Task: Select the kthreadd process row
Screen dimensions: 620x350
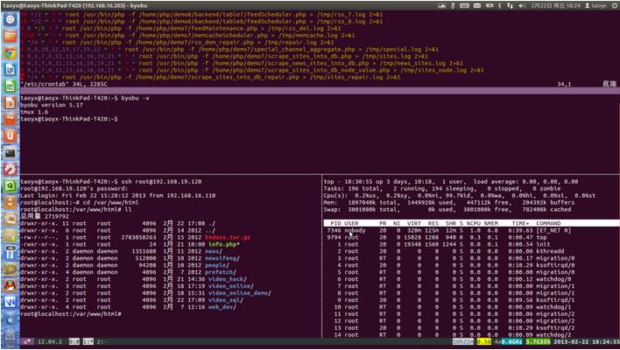Action: pos(444,251)
